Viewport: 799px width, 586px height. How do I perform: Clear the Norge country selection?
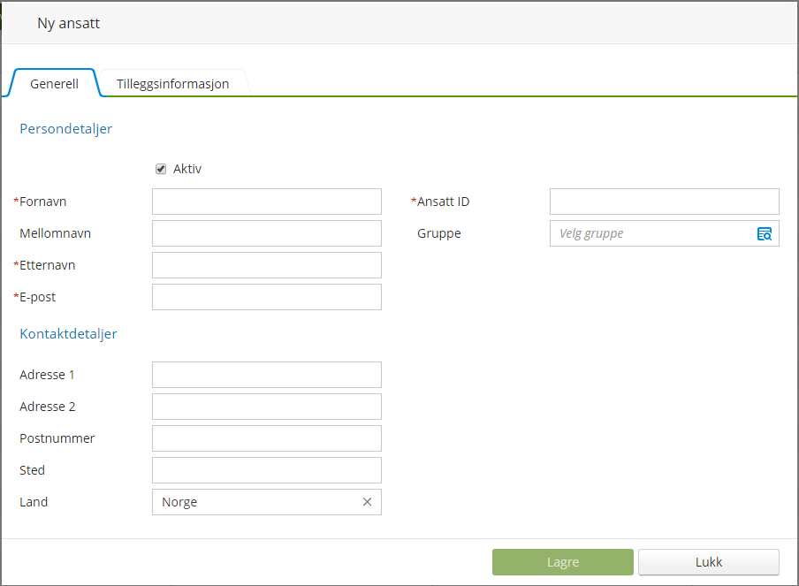coord(367,502)
